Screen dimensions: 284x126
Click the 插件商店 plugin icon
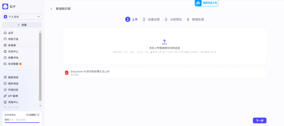point(5,83)
